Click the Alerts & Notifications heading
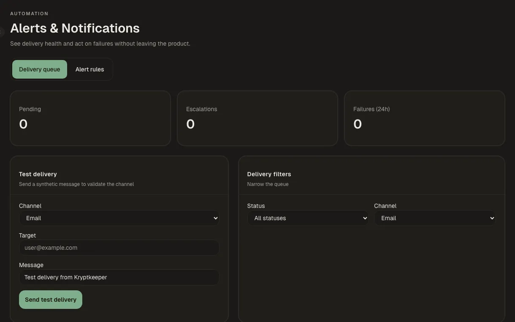This screenshot has height=322, width=515. (x=75, y=28)
